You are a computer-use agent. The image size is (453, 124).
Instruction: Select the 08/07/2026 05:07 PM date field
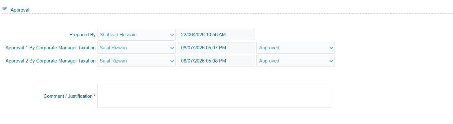click(x=216, y=48)
